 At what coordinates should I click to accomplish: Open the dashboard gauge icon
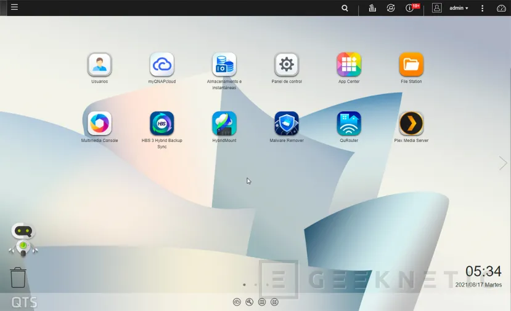(501, 8)
